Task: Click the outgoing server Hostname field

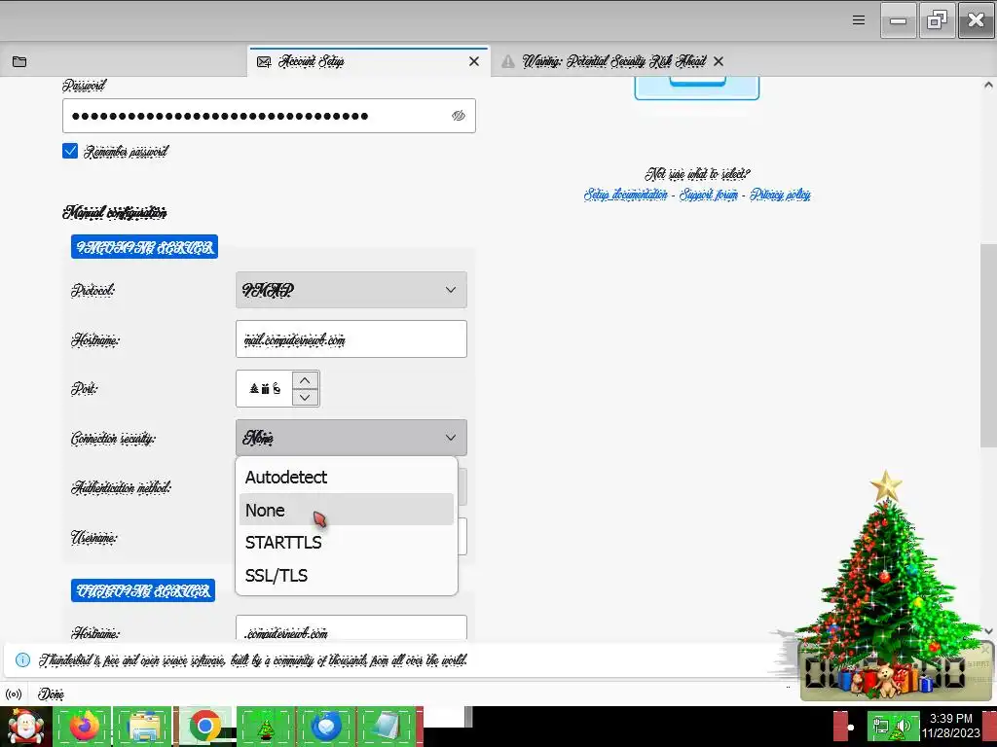Action: (351, 628)
